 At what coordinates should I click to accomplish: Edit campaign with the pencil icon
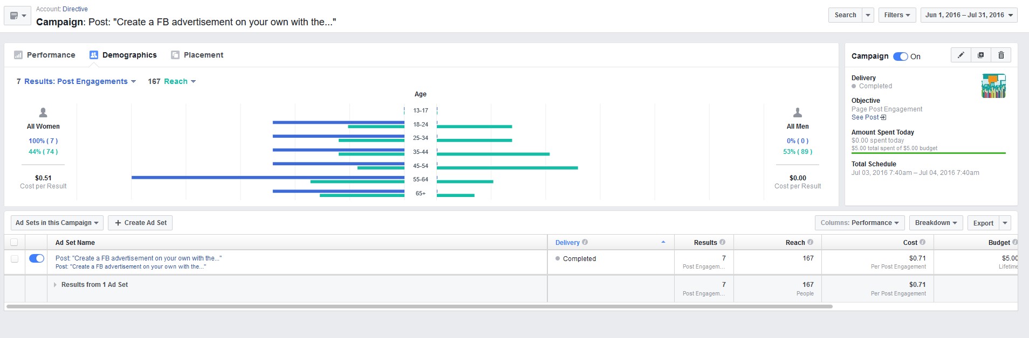coord(961,55)
